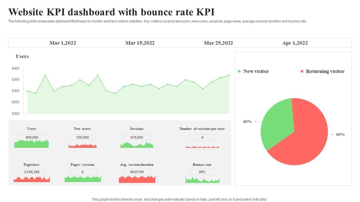Click the Pages / session value 6
Image resolution: width=360 pixels, height=202 pixels.
pyautogui.click(x=82, y=172)
